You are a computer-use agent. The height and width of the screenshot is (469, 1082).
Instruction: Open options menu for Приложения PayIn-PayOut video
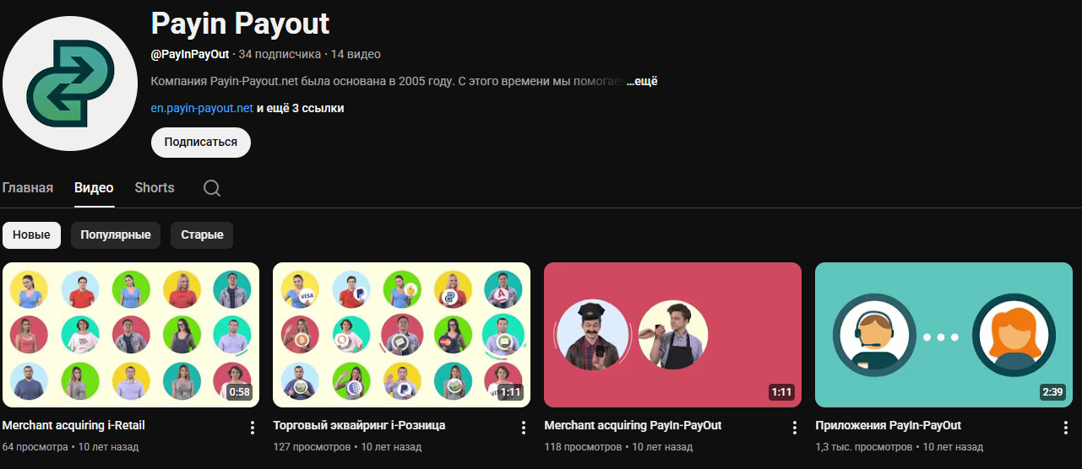(x=1065, y=428)
